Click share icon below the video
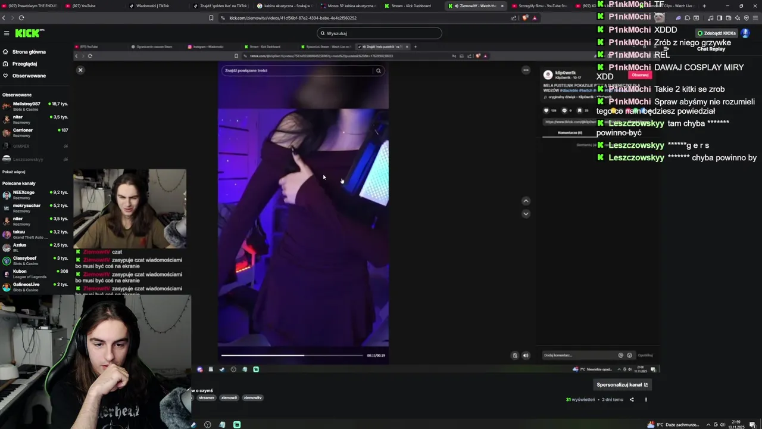This screenshot has width=762, height=429. [x=632, y=400]
